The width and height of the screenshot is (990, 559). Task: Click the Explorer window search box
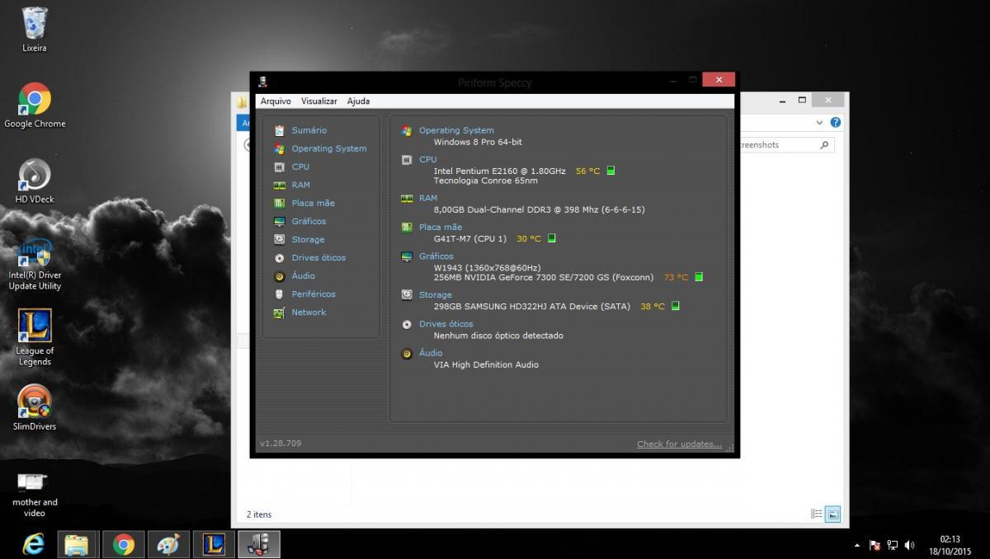click(785, 144)
